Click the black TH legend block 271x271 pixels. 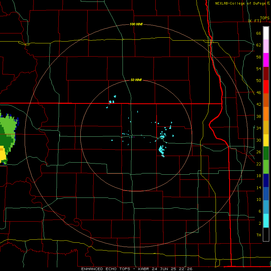tap(266, 234)
